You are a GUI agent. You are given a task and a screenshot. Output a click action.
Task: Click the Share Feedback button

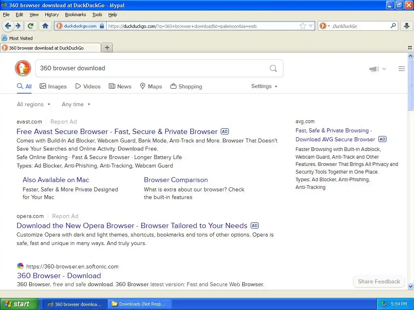pos(379,281)
